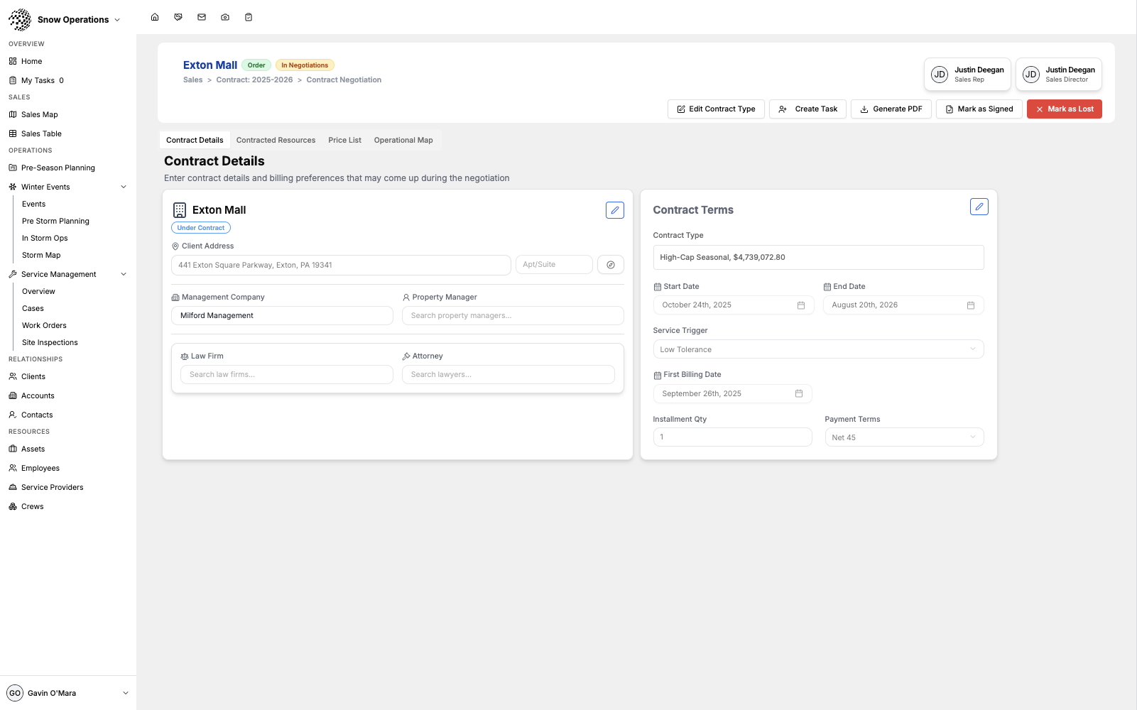Click the Generate PDF button
Viewport: 1137px width, 710px height.
click(891, 109)
